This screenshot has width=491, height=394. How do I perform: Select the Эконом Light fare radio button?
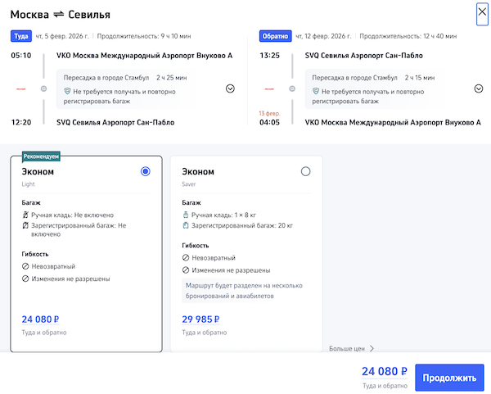(146, 171)
